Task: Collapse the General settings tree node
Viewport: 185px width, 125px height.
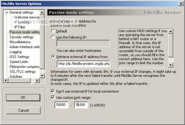Action: [x=7, y=12]
